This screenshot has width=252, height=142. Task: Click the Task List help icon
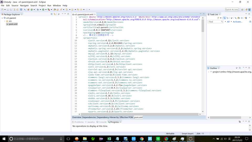pos(250,22)
